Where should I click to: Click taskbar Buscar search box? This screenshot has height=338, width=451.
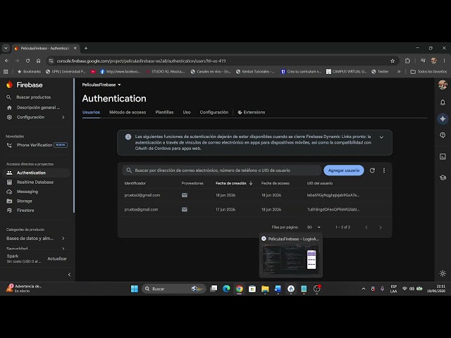[x=174, y=289]
